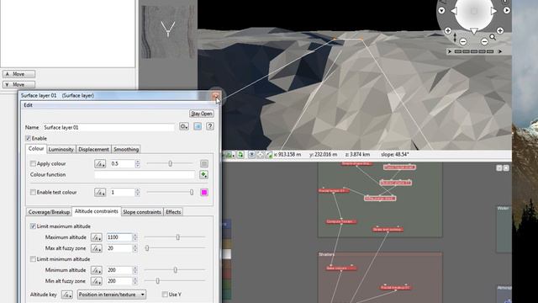538x303 pixels.
Task: Open the Smoothing tab
Action: pyautogui.click(x=126, y=150)
